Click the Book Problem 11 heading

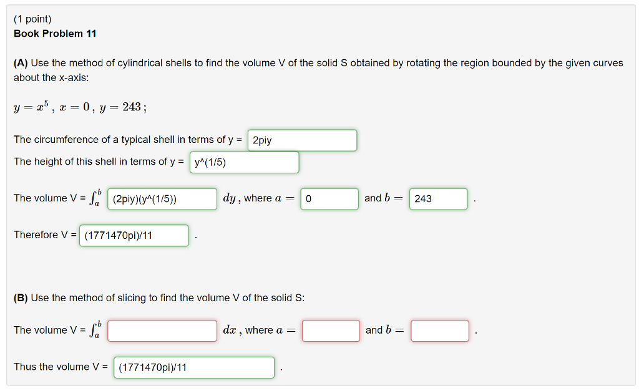tap(55, 34)
